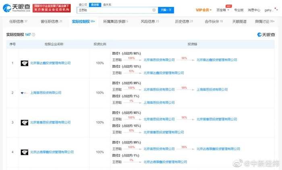Open 上海普思投资有限公司 at end of row 2 path 1
The height and width of the screenshot is (170, 282).
[x=212, y=89]
